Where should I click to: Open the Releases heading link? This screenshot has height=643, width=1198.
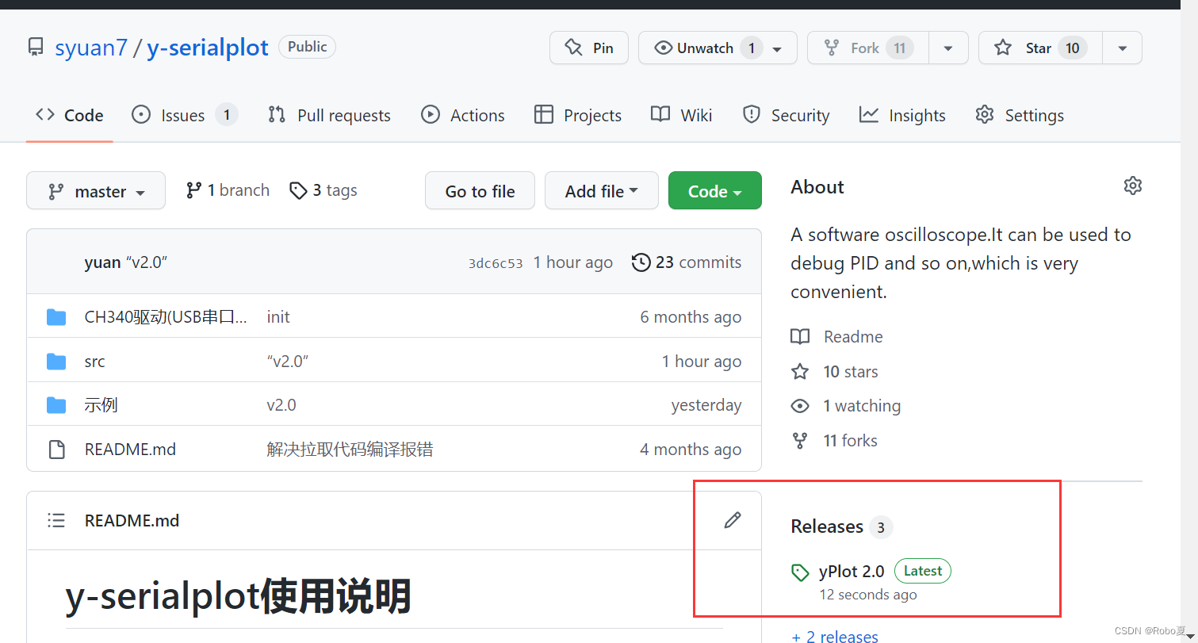tap(827, 526)
